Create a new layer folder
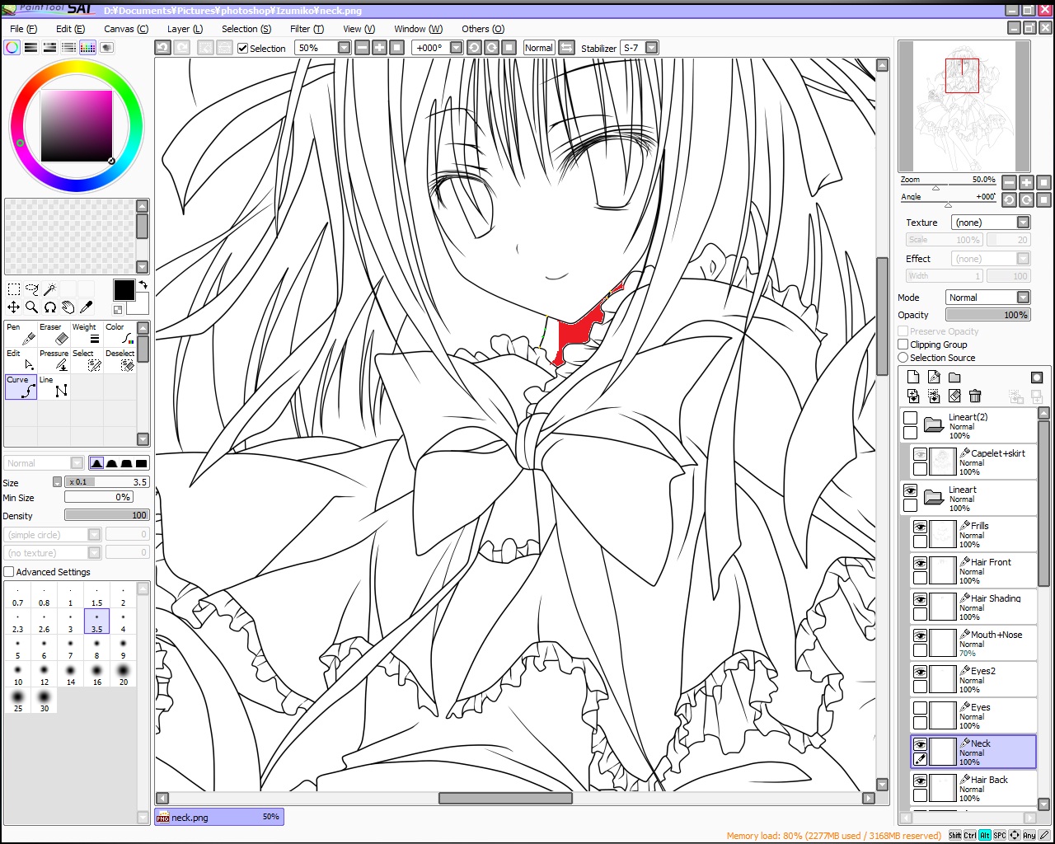The width and height of the screenshot is (1055, 844). [954, 377]
